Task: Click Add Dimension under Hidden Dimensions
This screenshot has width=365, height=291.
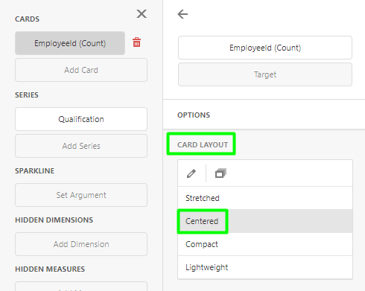Action: [x=81, y=244]
